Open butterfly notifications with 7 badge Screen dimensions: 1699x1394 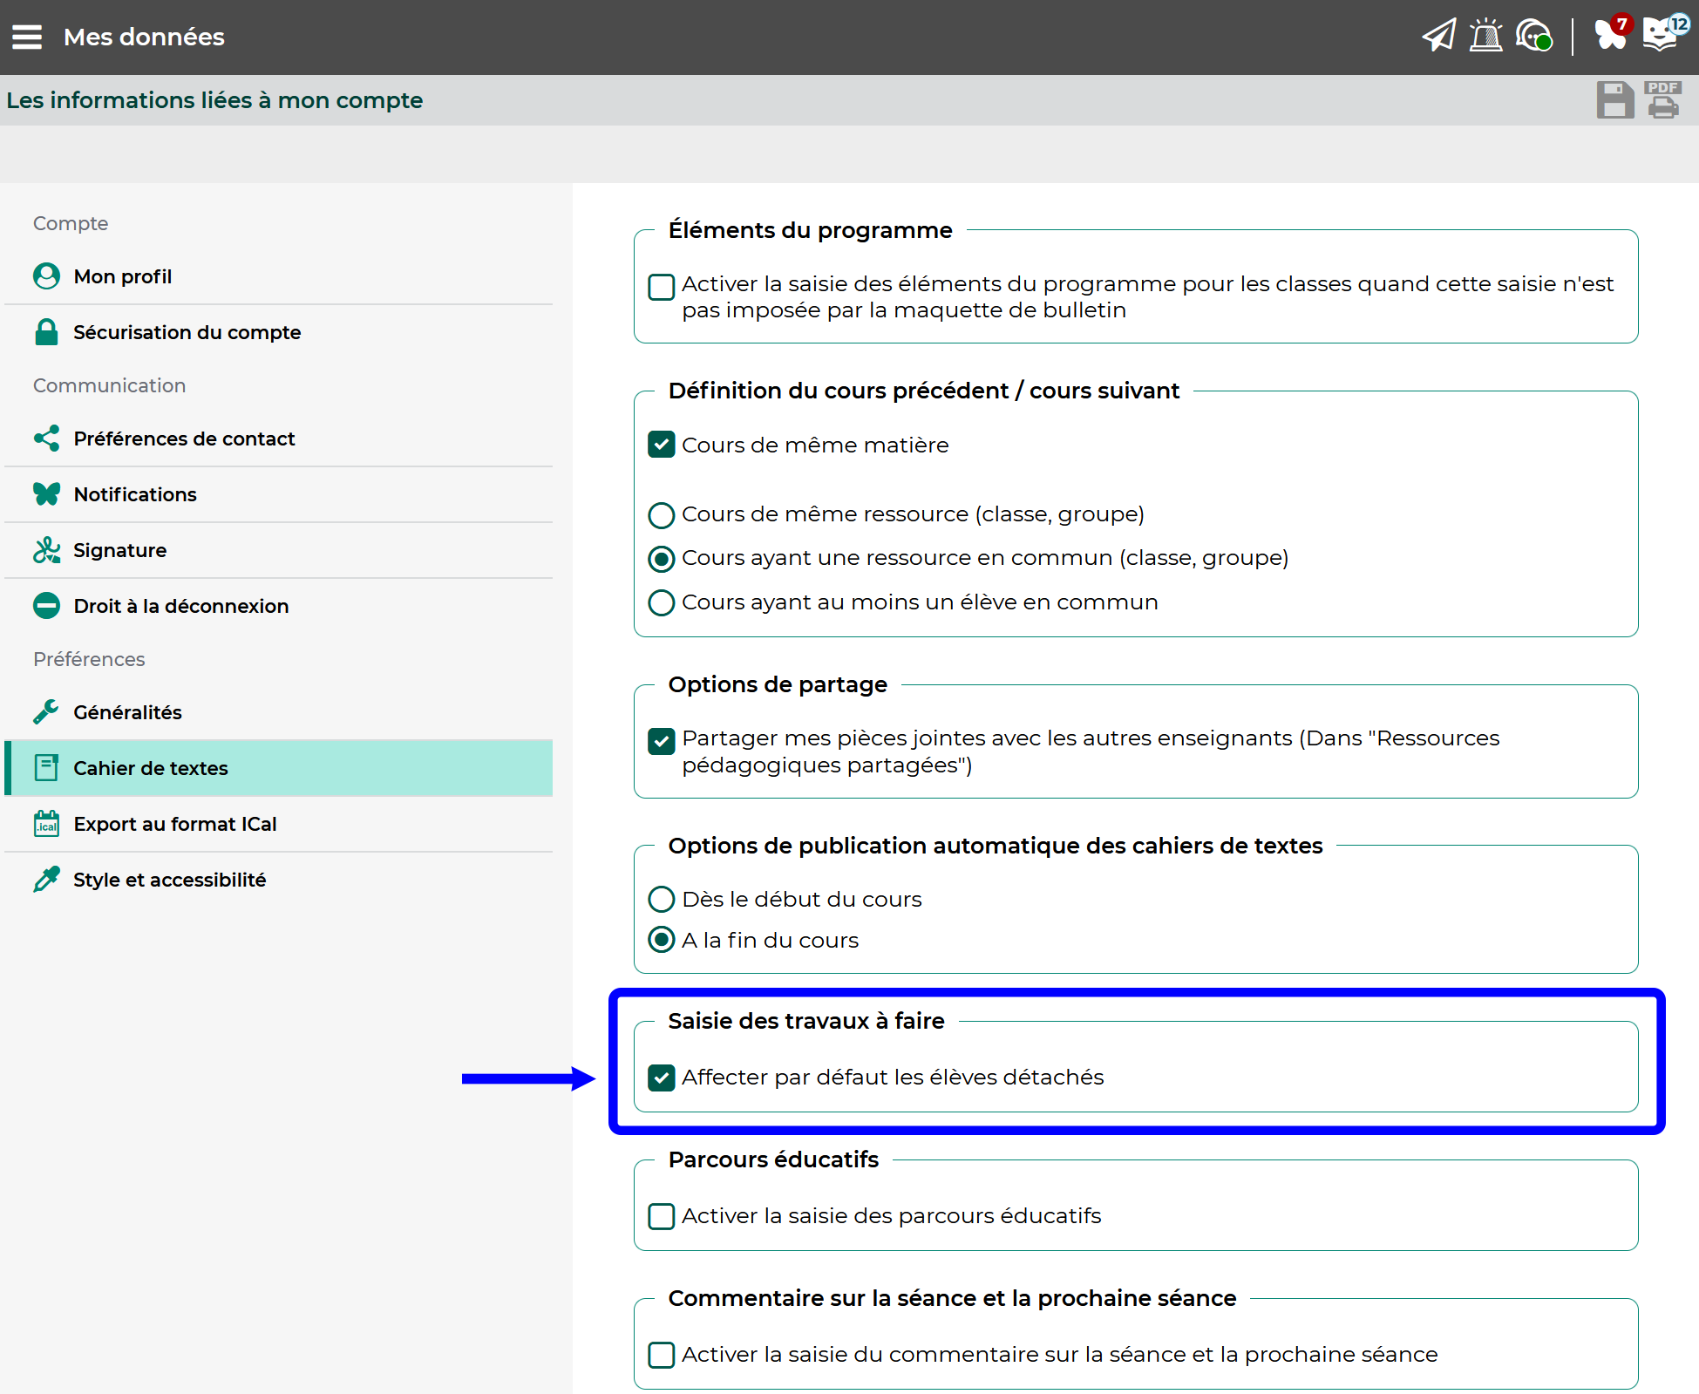click(x=1610, y=35)
